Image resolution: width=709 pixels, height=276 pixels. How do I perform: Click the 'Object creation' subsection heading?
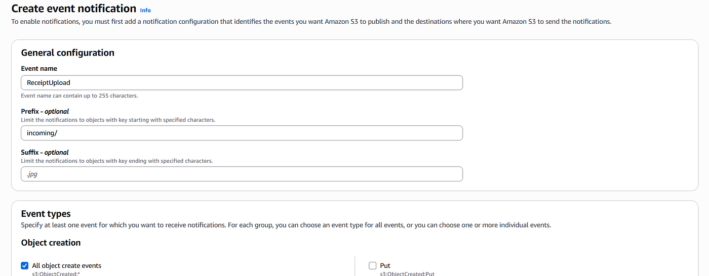tap(51, 243)
